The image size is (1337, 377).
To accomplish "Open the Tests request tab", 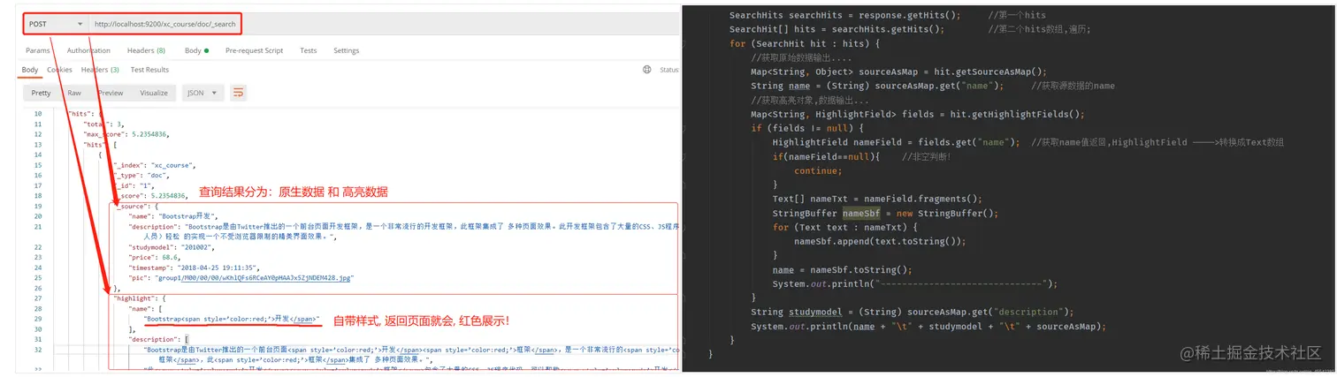I will [x=308, y=50].
